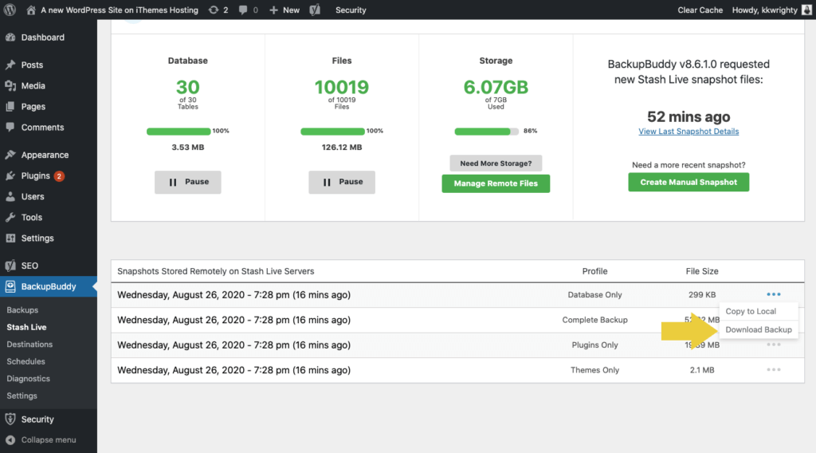Click Security in the top admin bar
Screen dimensions: 816x453
351,10
